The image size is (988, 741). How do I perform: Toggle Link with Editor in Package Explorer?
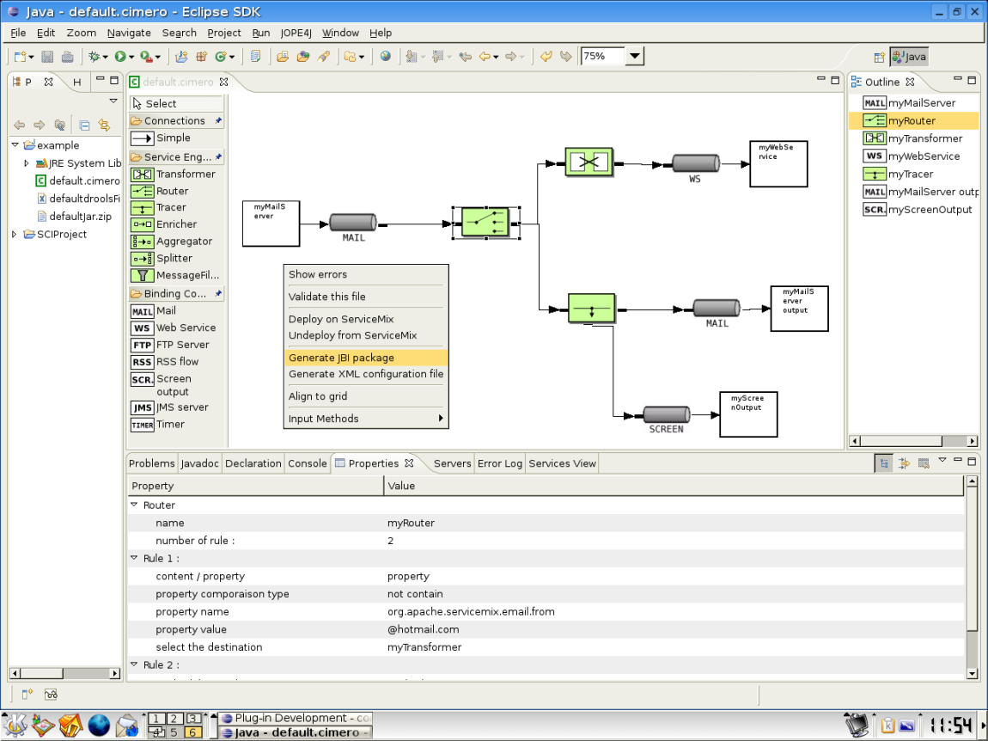(104, 125)
